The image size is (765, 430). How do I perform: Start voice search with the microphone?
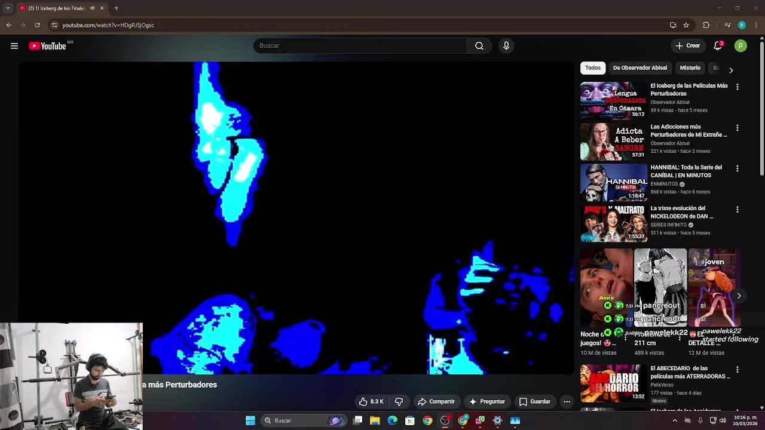coord(506,46)
